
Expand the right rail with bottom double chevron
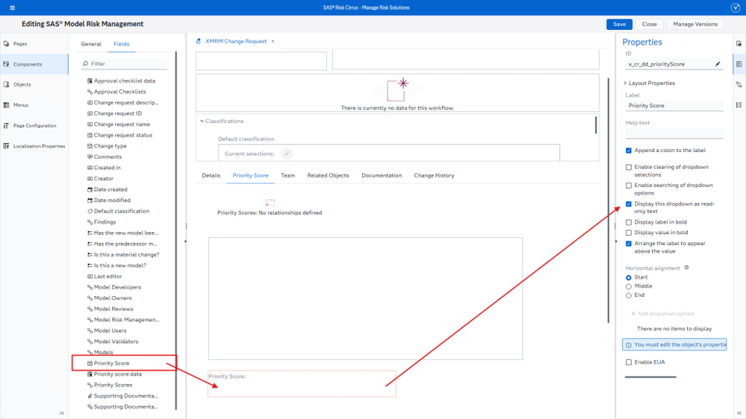[x=739, y=413]
